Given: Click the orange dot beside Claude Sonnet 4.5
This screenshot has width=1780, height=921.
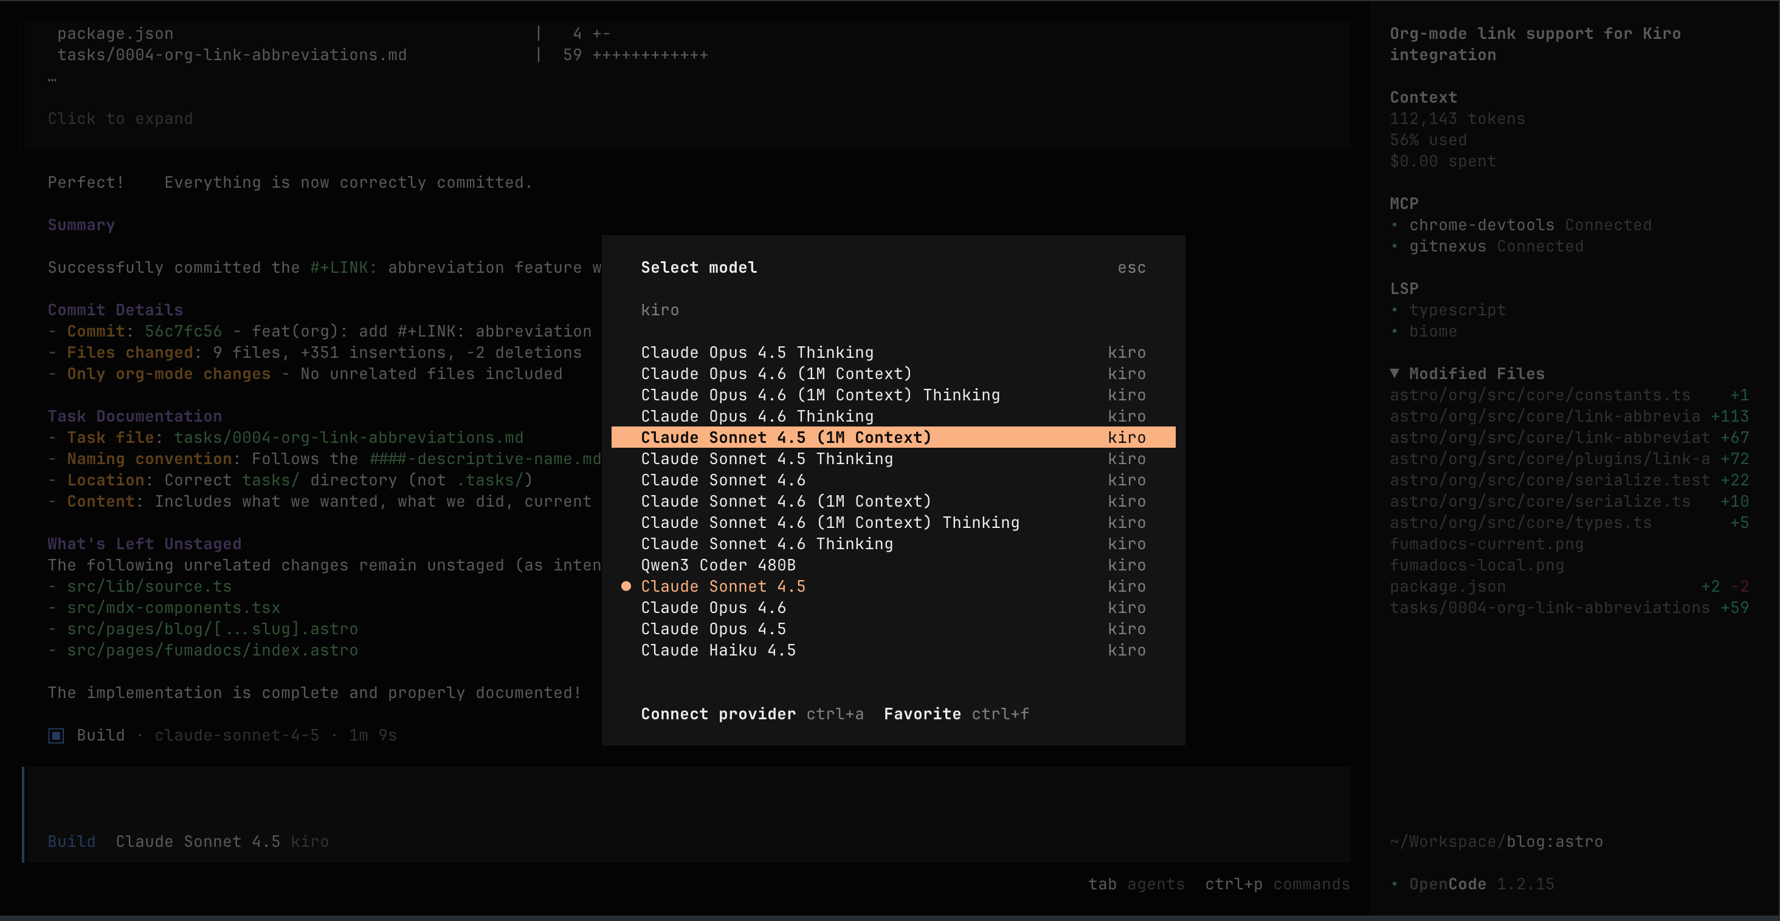Looking at the screenshot, I should click(626, 586).
